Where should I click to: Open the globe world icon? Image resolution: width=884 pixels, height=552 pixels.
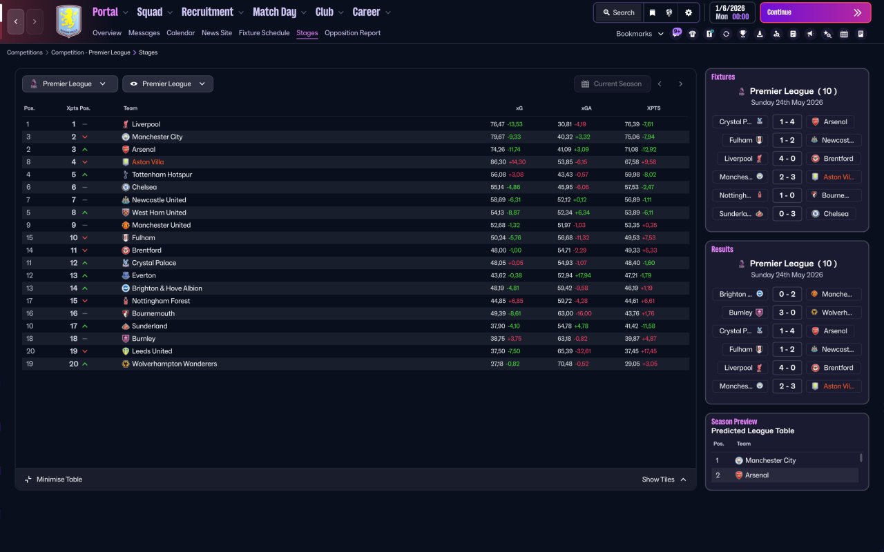pyautogui.click(x=669, y=12)
